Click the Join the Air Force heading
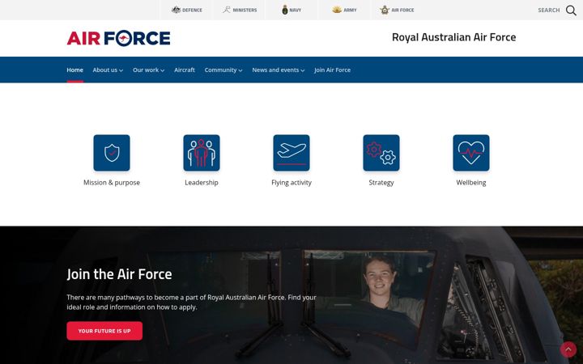Screen dimensions: 583x364 click(119, 274)
